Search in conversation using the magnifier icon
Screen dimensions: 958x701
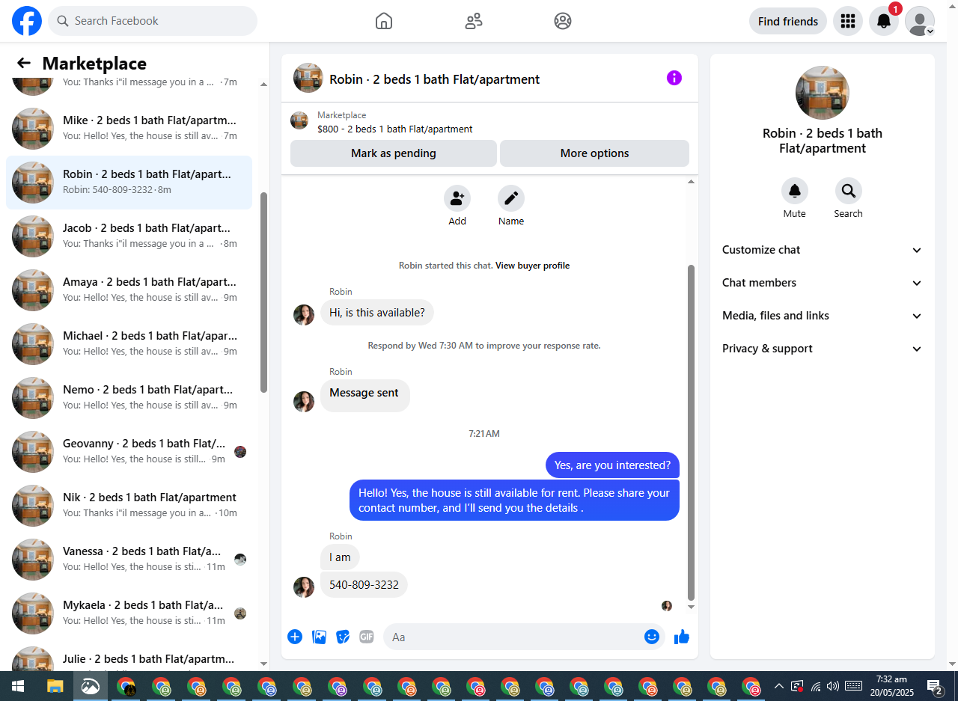tap(849, 191)
